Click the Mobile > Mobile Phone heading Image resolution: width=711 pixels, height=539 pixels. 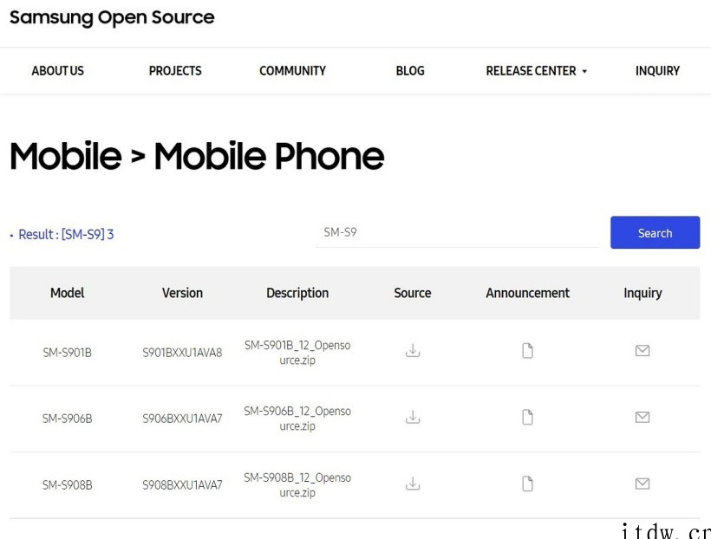197,156
